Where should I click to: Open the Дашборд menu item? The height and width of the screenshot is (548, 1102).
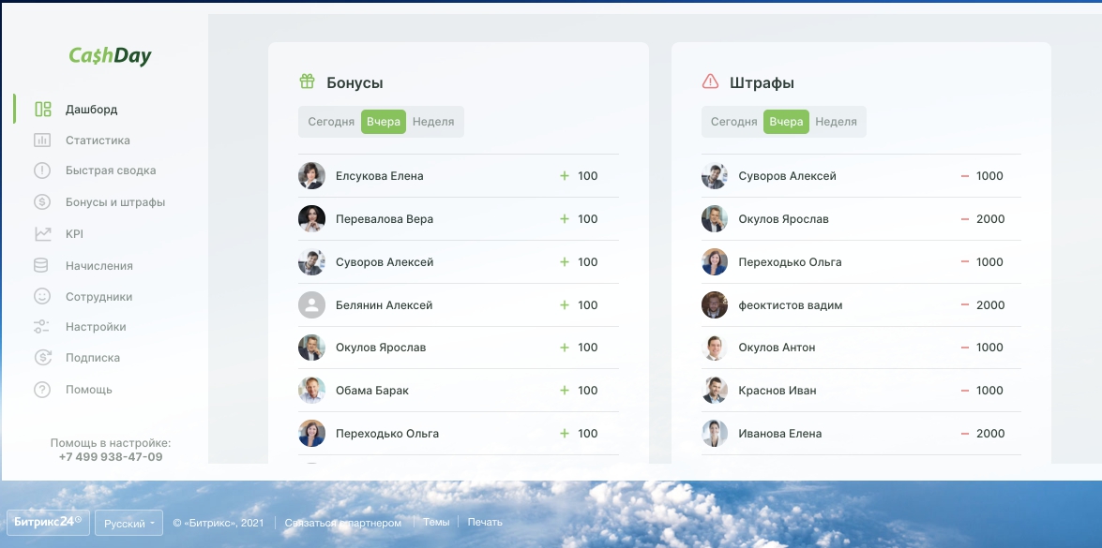pos(91,110)
